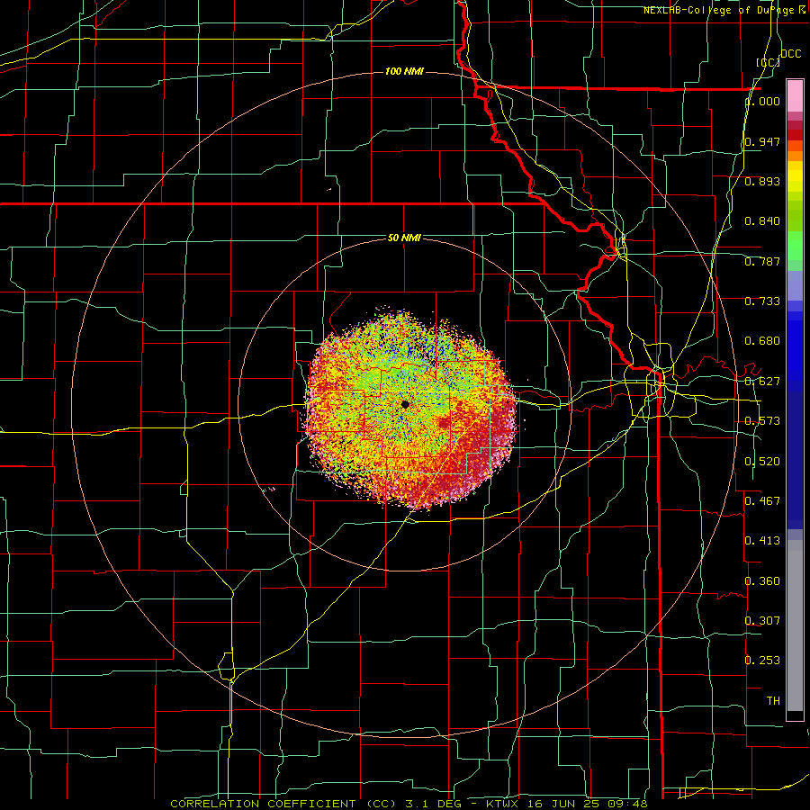Screen dimensions: 810x810
Task: Click the 0.947 value on the color scale
Action: pos(762,141)
